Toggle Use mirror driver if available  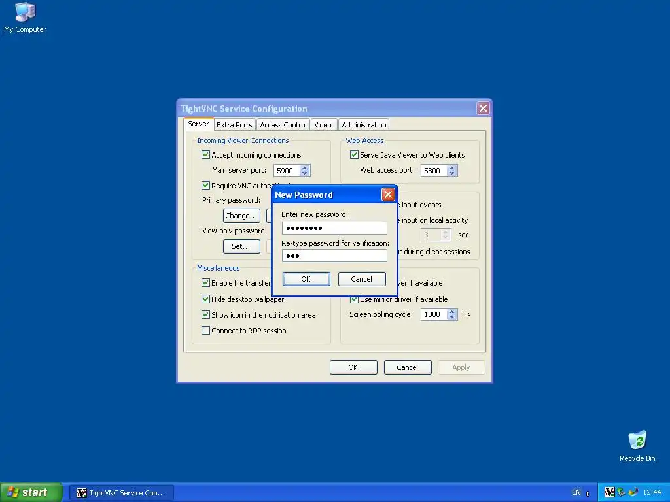click(354, 299)
